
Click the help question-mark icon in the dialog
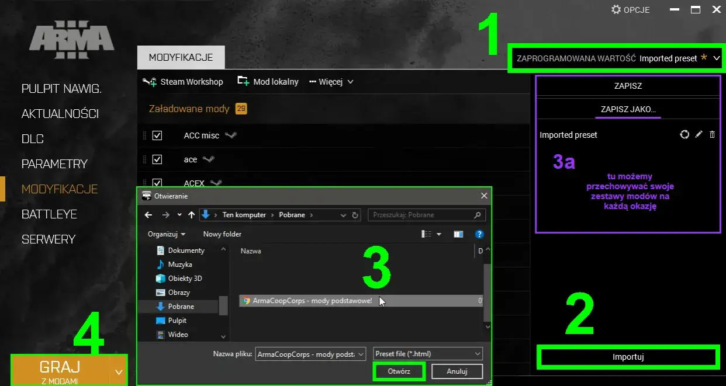point(479,234)
